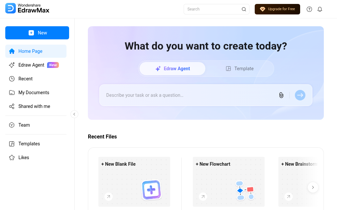This screenshot has width=337, height=210.
Task: Open Recent in sidebar
Action: pos(36,79)
